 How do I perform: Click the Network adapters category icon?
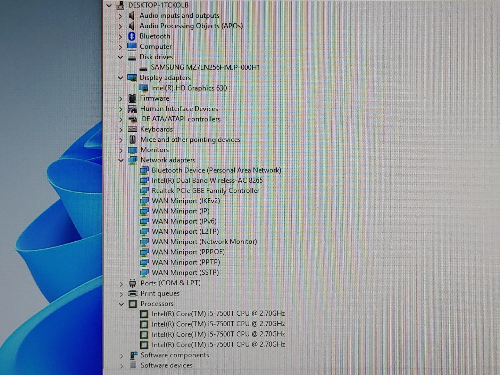tap(133, 160)
